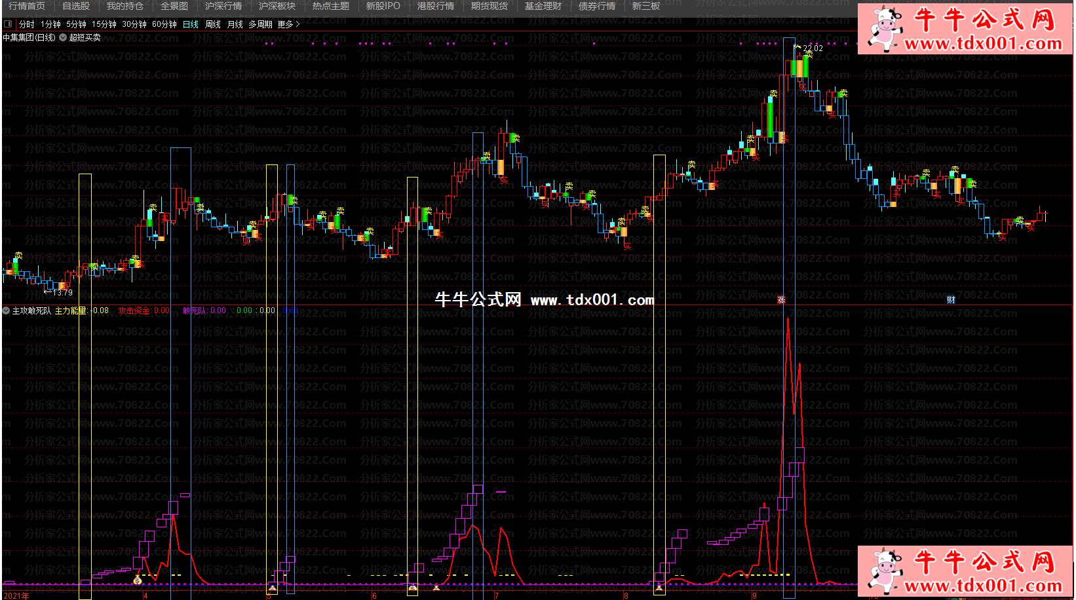Image resolution: width=1076 pixels, height=600 pixels.
Task: Select the 1分钟 period
Action: (50, 24)
